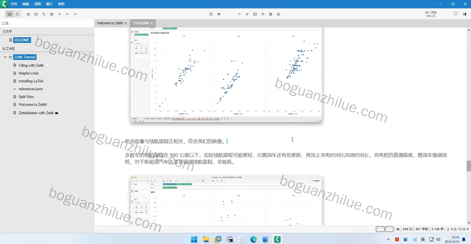Click the toolbar word count 461 字数
471x244 pixels.
coord(431,12)
